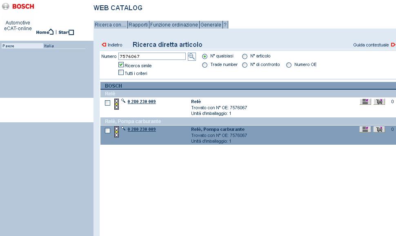Screen dimensions: 396x236
Task: Click Unità d'imballaggio: 1 in Relè row
Action: pyautogui.click(x=211, y=113)
